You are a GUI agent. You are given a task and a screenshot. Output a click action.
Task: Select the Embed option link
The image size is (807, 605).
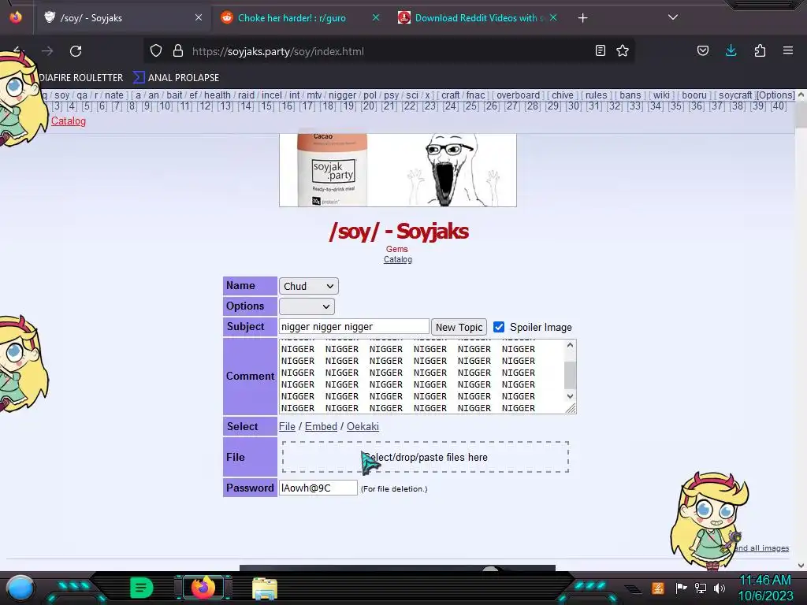[322, 426]
